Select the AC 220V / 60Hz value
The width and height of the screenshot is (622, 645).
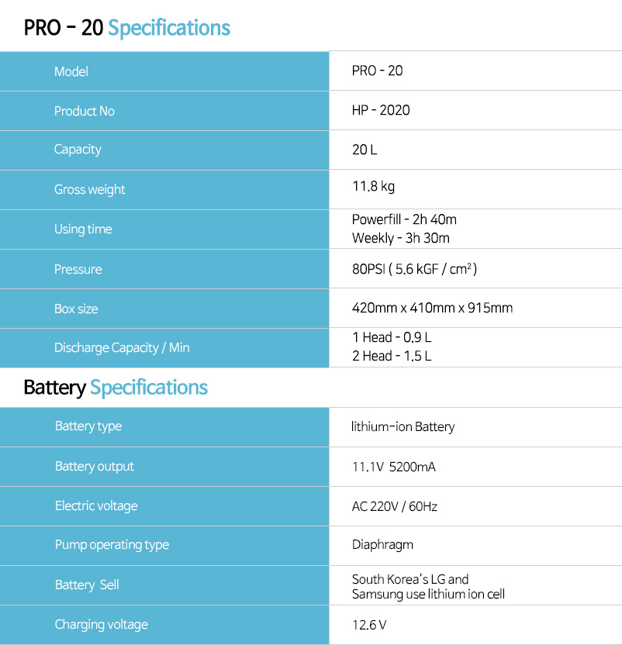click(394, 506)
